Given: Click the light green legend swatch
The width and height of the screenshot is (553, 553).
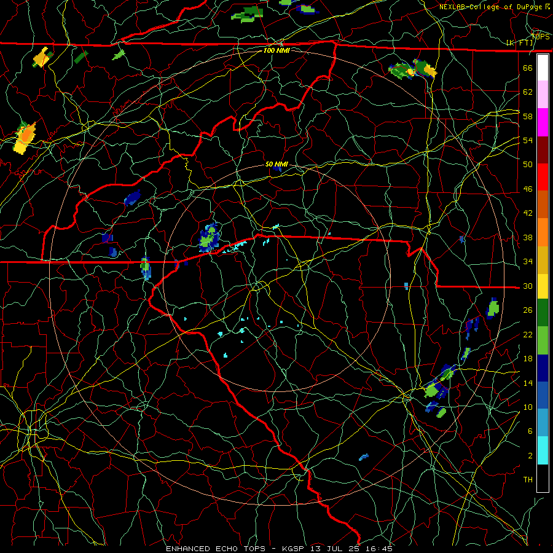Looking at the screenshot, I should click(543, 340).
